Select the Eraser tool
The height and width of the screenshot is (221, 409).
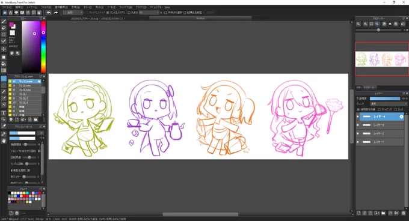click(x=4, y=28)
